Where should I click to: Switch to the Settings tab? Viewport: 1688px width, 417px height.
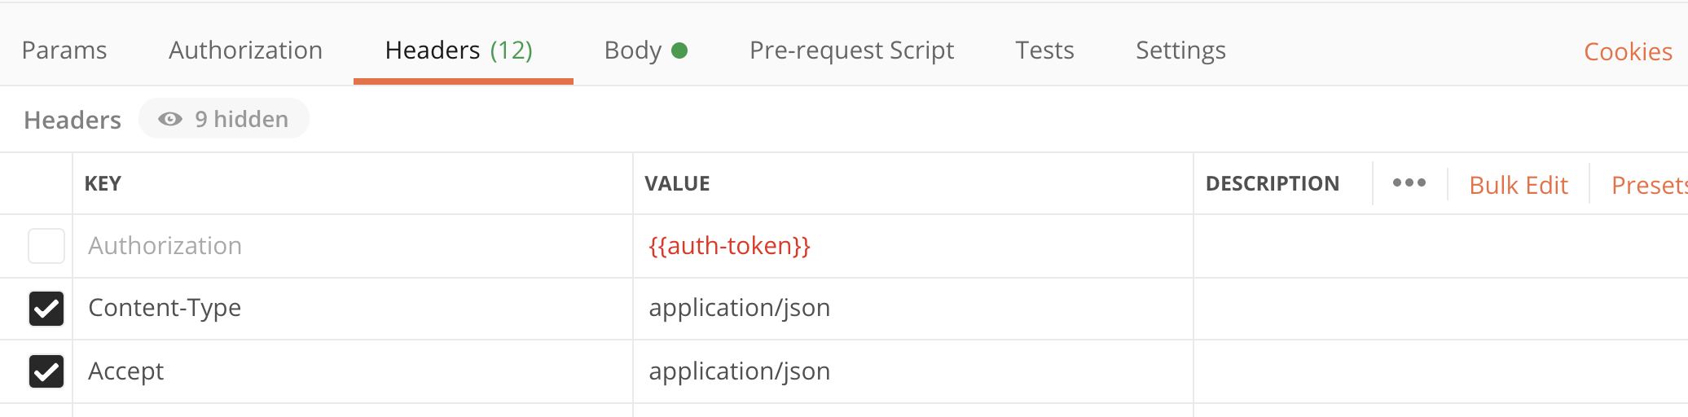coord(1180,50)
